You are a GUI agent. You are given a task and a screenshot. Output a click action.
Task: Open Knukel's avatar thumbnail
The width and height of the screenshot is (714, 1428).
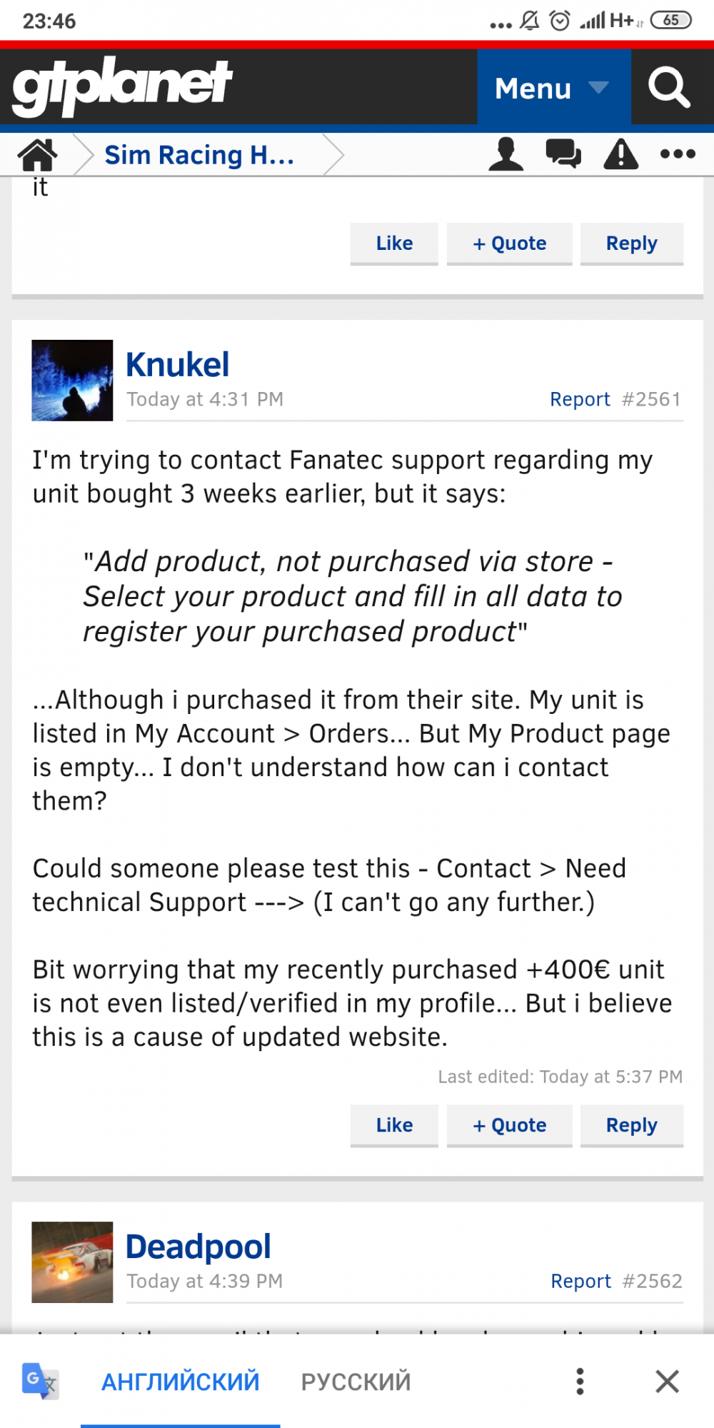point(72,381)
